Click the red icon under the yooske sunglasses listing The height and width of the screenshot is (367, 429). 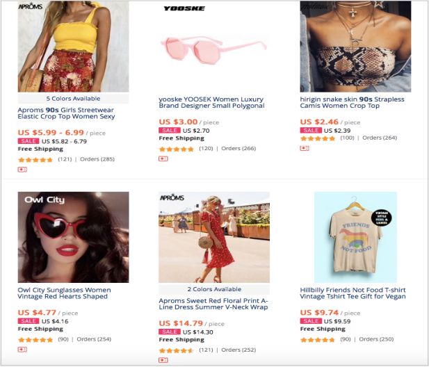(x=163, y=159)
